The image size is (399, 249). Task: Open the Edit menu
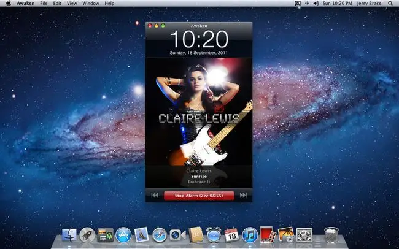click(x=57, y=3)
